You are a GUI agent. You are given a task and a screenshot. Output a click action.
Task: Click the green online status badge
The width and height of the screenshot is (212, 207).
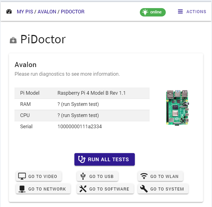pyautogui.click(x=153, y=12)
